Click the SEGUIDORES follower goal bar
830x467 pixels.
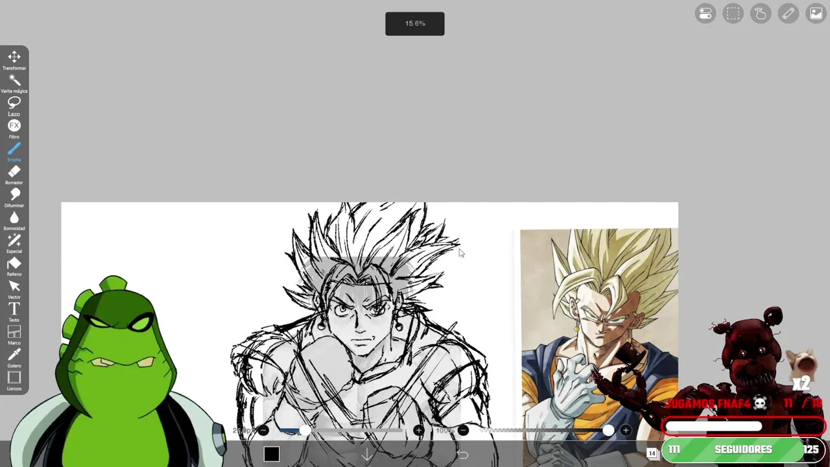click(742, 449)
